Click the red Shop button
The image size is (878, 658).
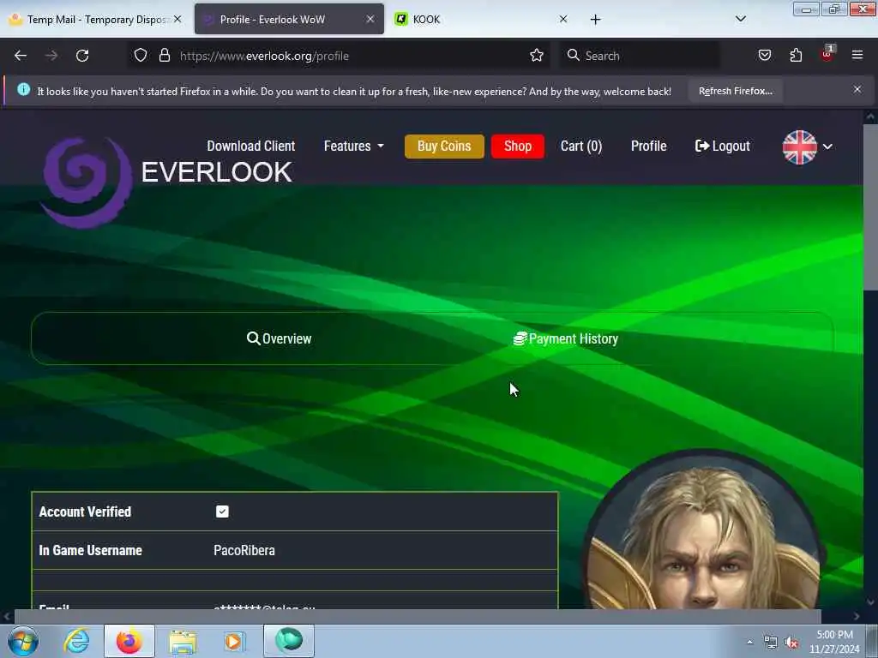(x=517, y=146)
